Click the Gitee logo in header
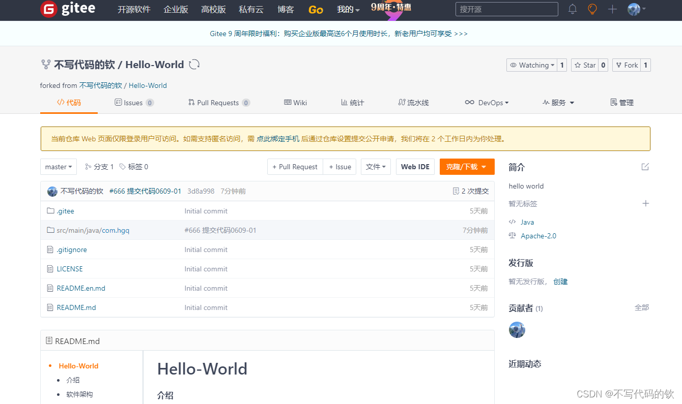 click(68, 9)
